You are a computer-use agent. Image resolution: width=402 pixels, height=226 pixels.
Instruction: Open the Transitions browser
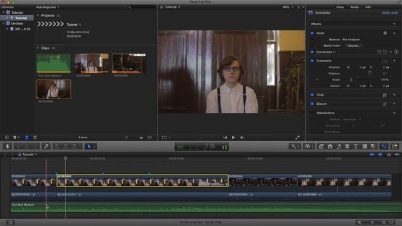[347, 146]
